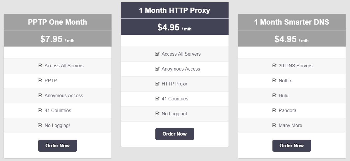Click the Smarter DNS $4.95 price
This screenshot has width=350, height=161.
(x=291, y=39)
